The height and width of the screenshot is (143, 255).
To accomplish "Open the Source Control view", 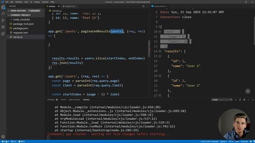I will (3, 20).
